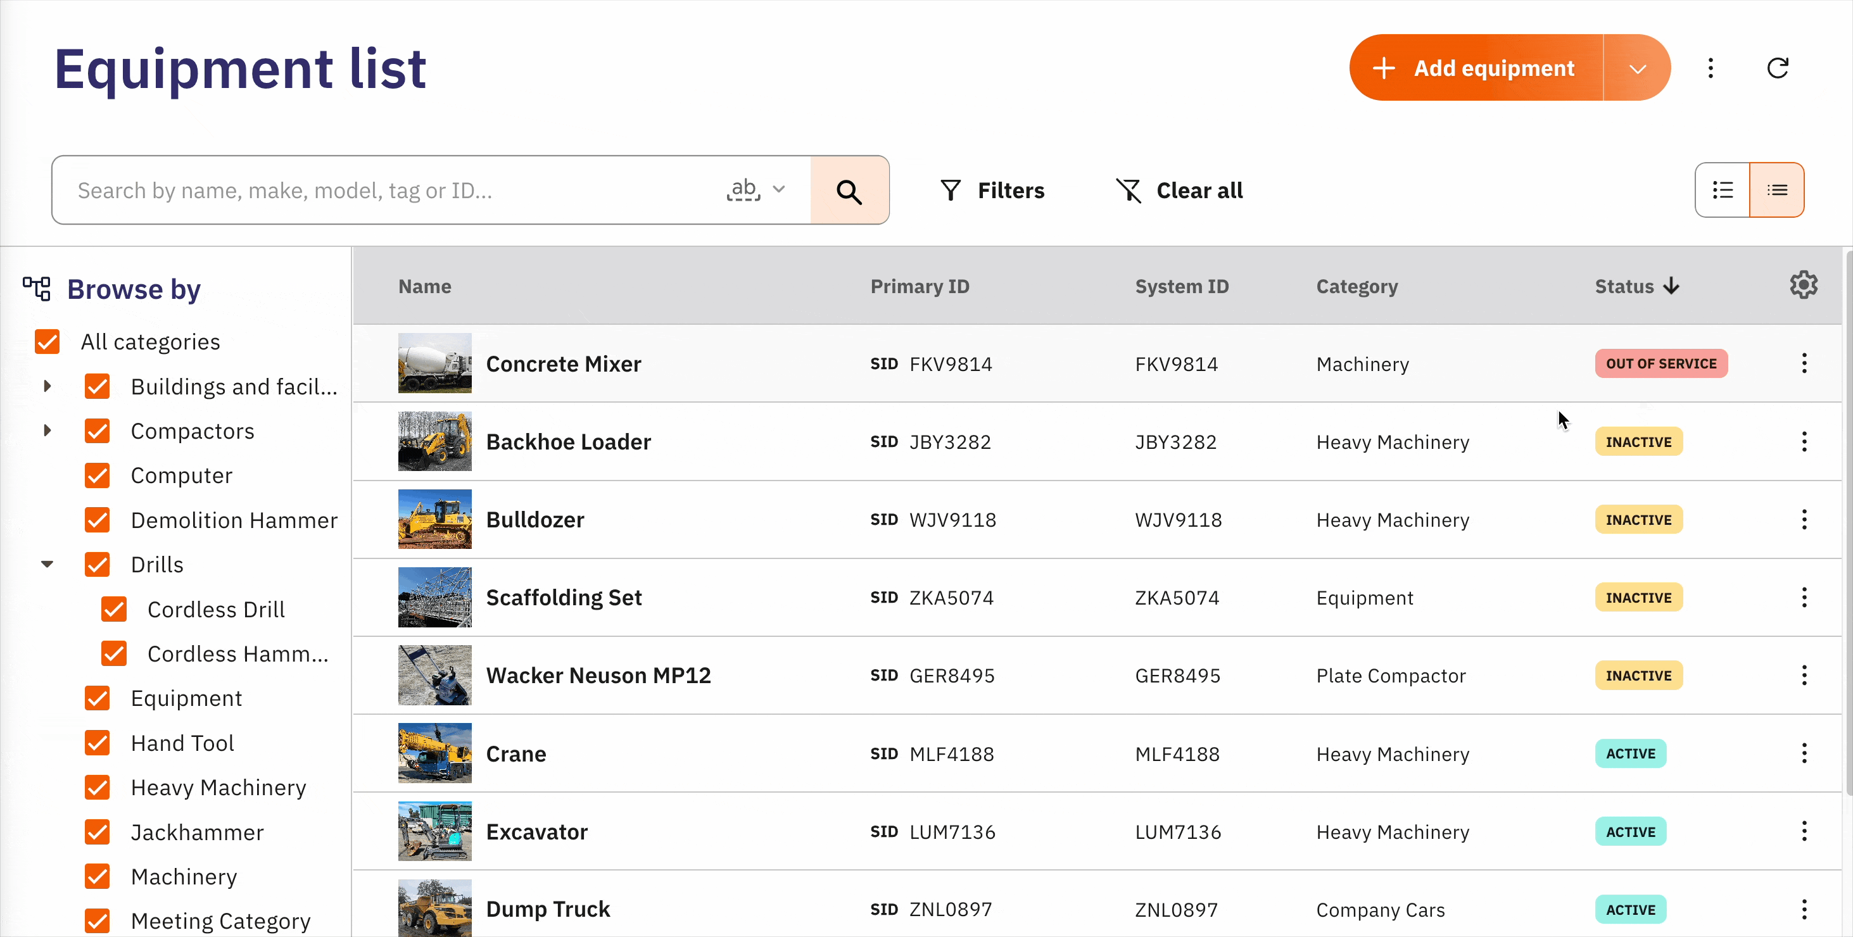Screen dimensions: 1853x937
Task: Uncheck Compactors category checkbox
Action: click(97, 431)
